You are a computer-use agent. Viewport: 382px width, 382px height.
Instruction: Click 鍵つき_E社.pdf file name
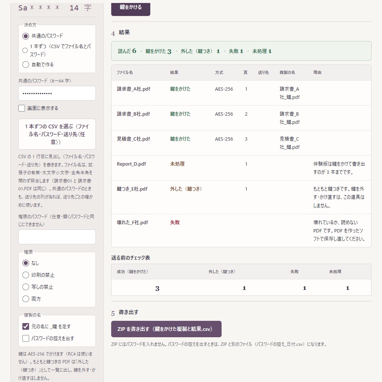point(132,189)
